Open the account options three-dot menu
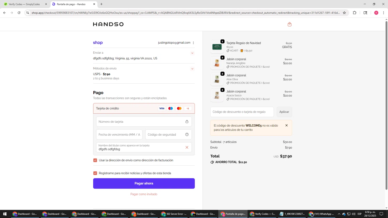Viewport: 388px width, 218px height. click(x=193, y=43)
